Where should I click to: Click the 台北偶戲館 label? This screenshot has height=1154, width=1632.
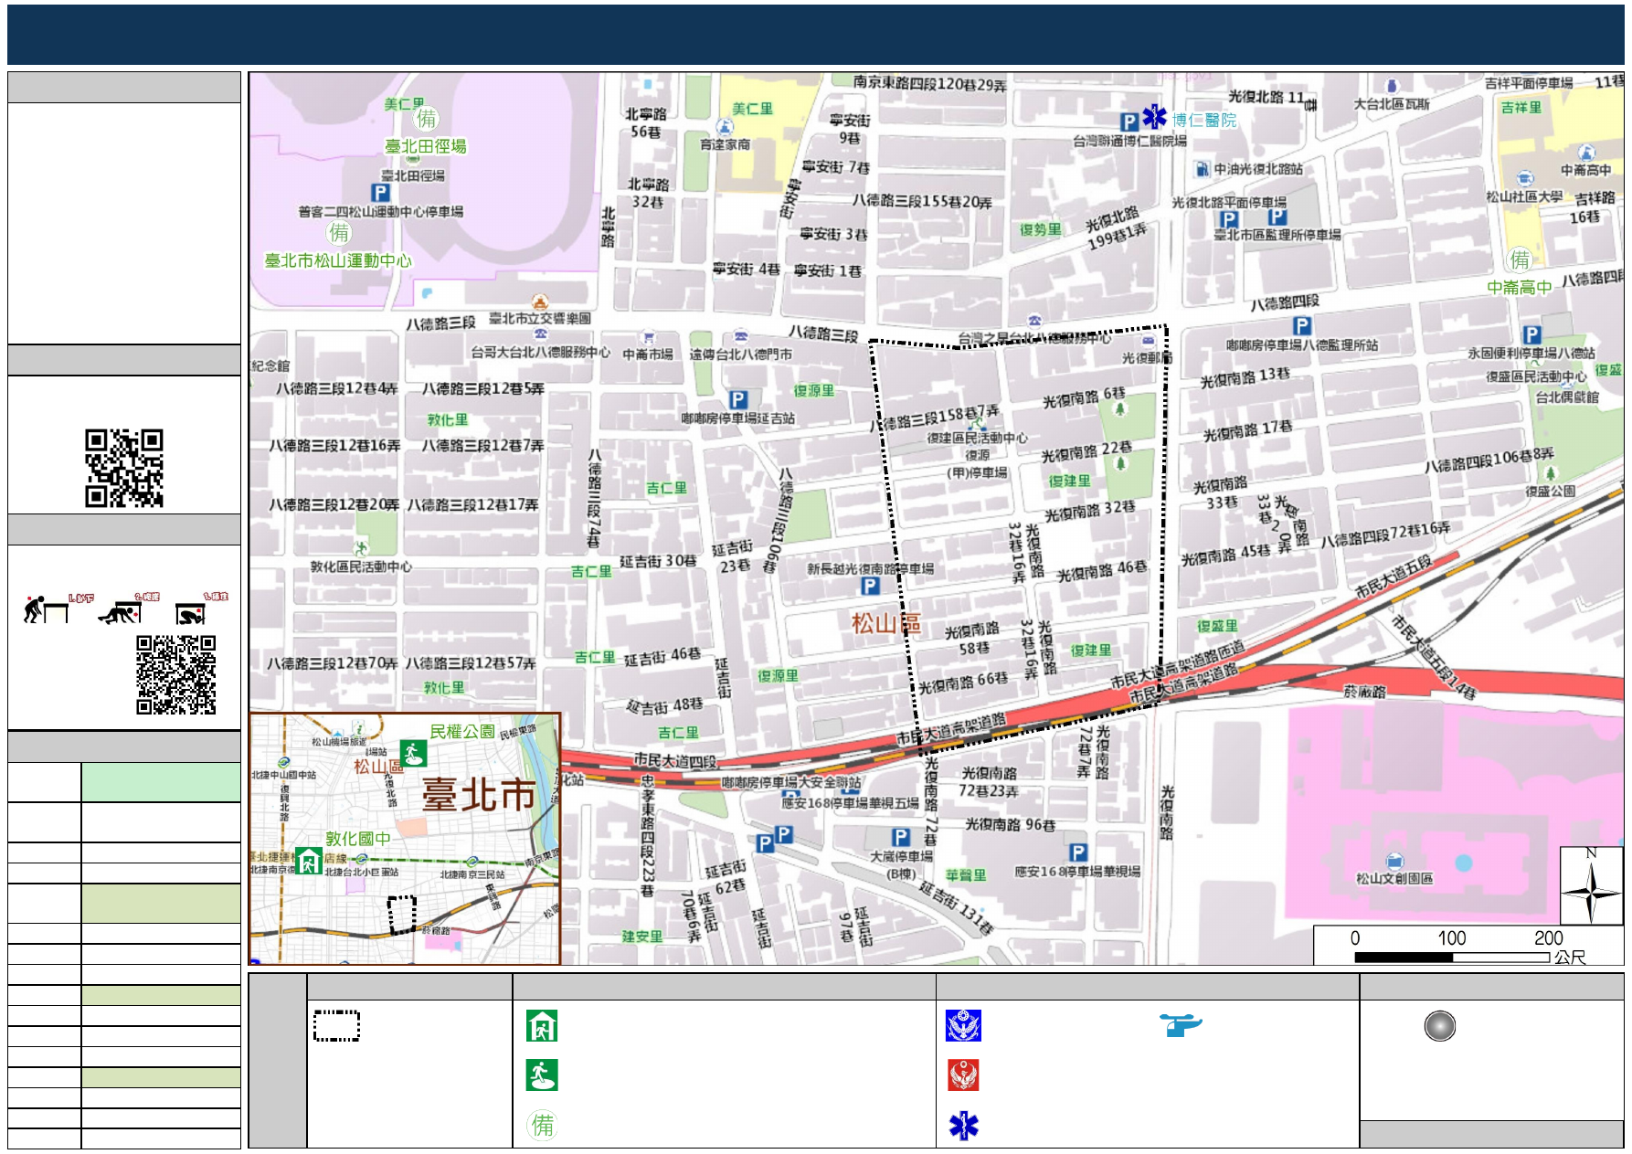coord(1567,397)
